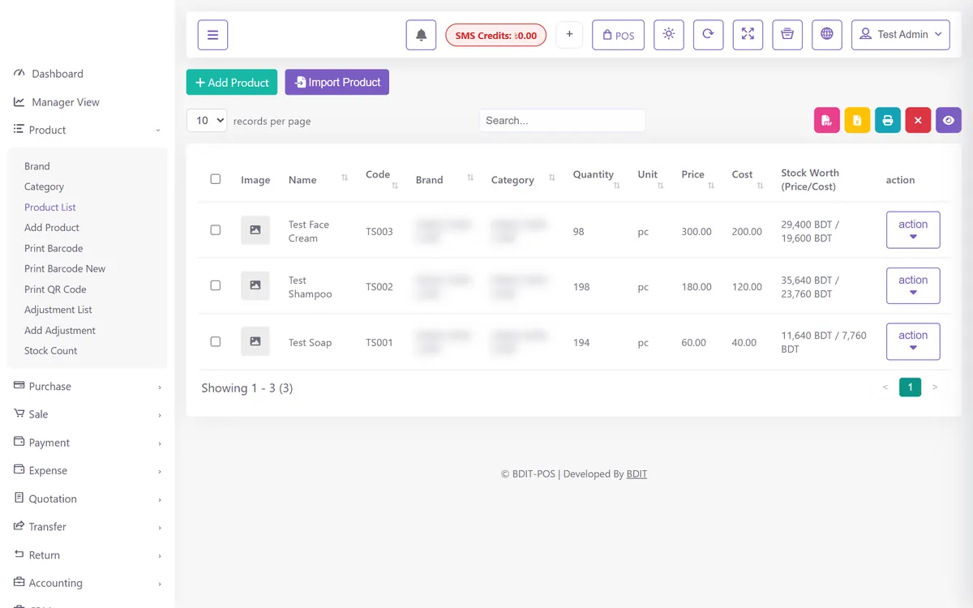Image resolution: width=973 pixels, height=608 pixels.
Task: Click pagination page 1 button
Action: point(910,387)
